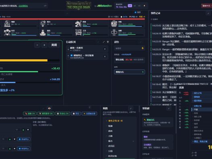Select the x2 speed option
Image resolution: width=212 pixels, height=159 pixels.
tap(135, 6)
